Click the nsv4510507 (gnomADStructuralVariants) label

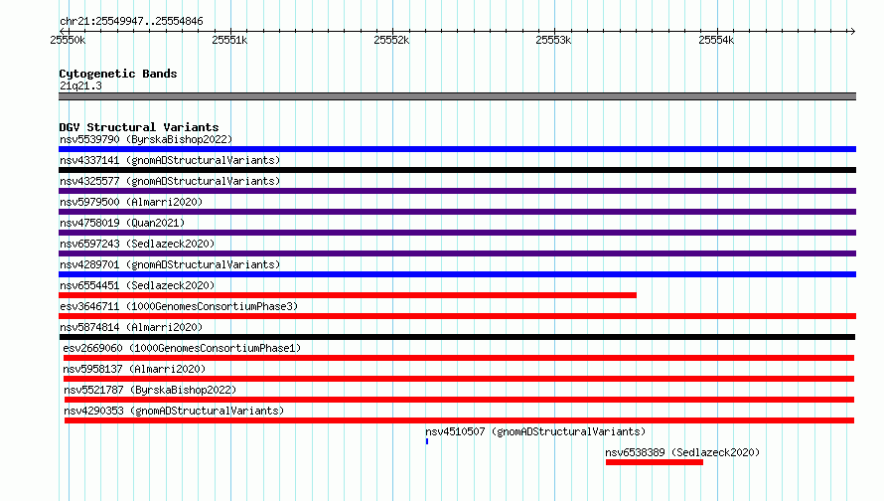point(535,431)
